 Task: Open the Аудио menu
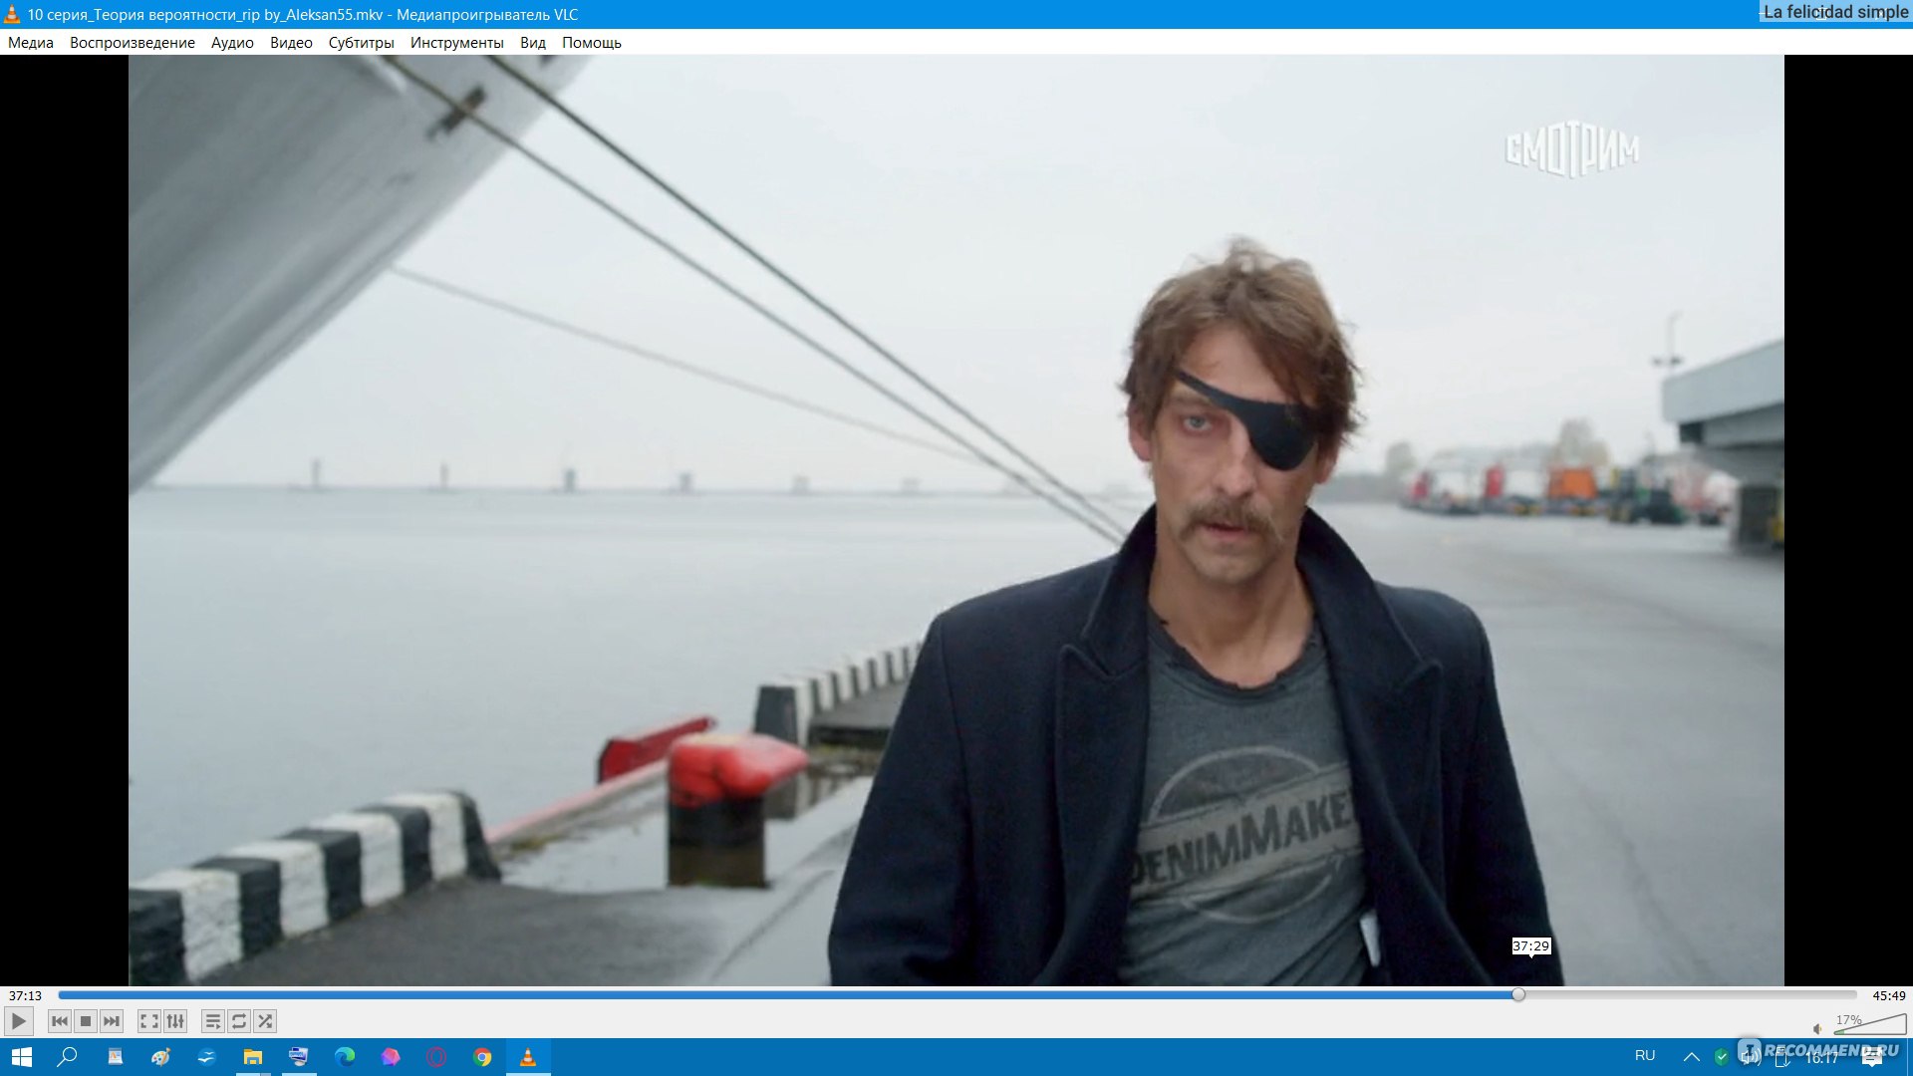click(232, 43)
